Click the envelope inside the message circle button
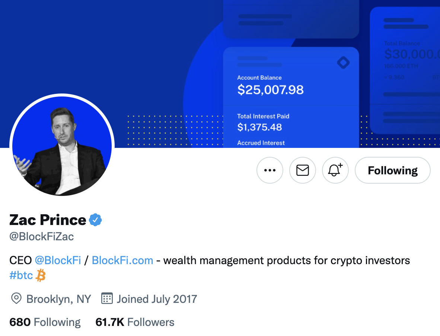 point(303,170)
